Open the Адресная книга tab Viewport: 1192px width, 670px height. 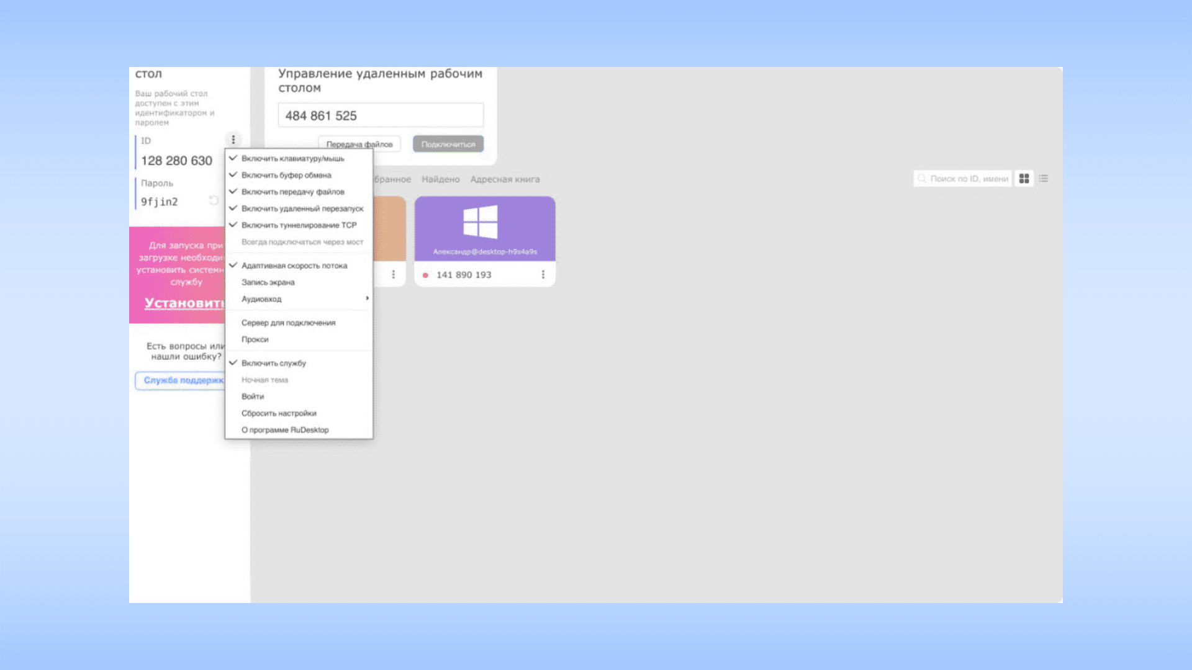click(x=505, y=179)
